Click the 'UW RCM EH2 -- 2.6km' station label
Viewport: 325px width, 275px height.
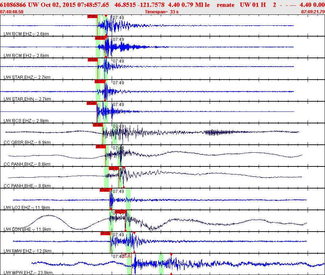(26, 56)
